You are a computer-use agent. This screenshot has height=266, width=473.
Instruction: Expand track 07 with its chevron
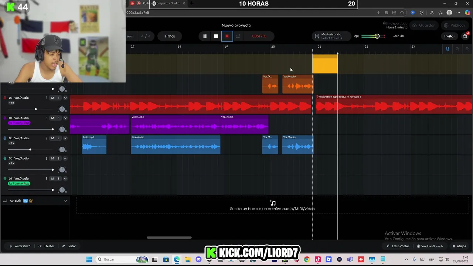pyautogui.click(x=65, y=178)
